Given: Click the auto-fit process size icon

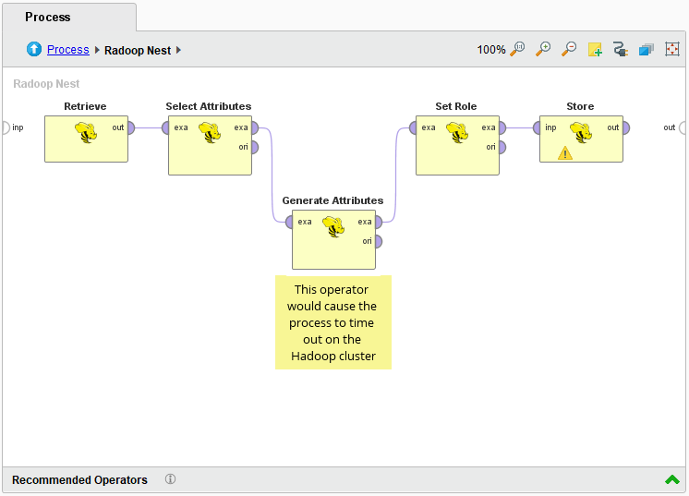Looking at the screenshot, I should (672, 49).
